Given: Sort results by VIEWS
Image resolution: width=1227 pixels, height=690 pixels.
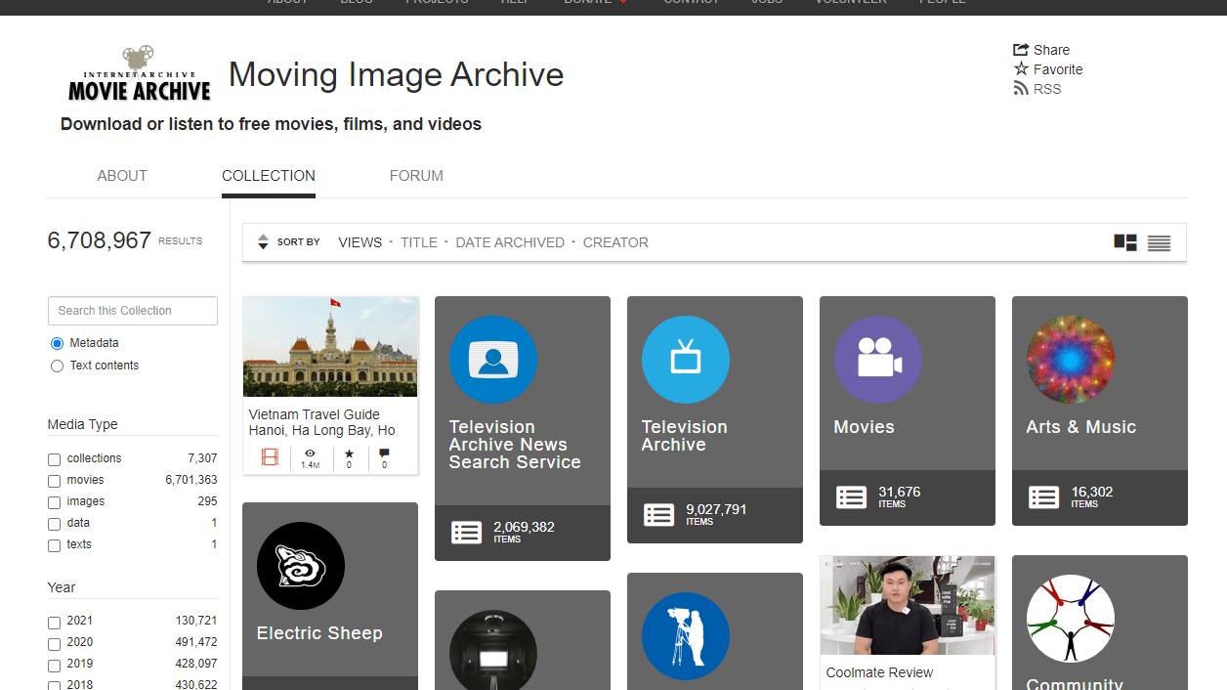Looking at the screenshot, I should point(360,242).
